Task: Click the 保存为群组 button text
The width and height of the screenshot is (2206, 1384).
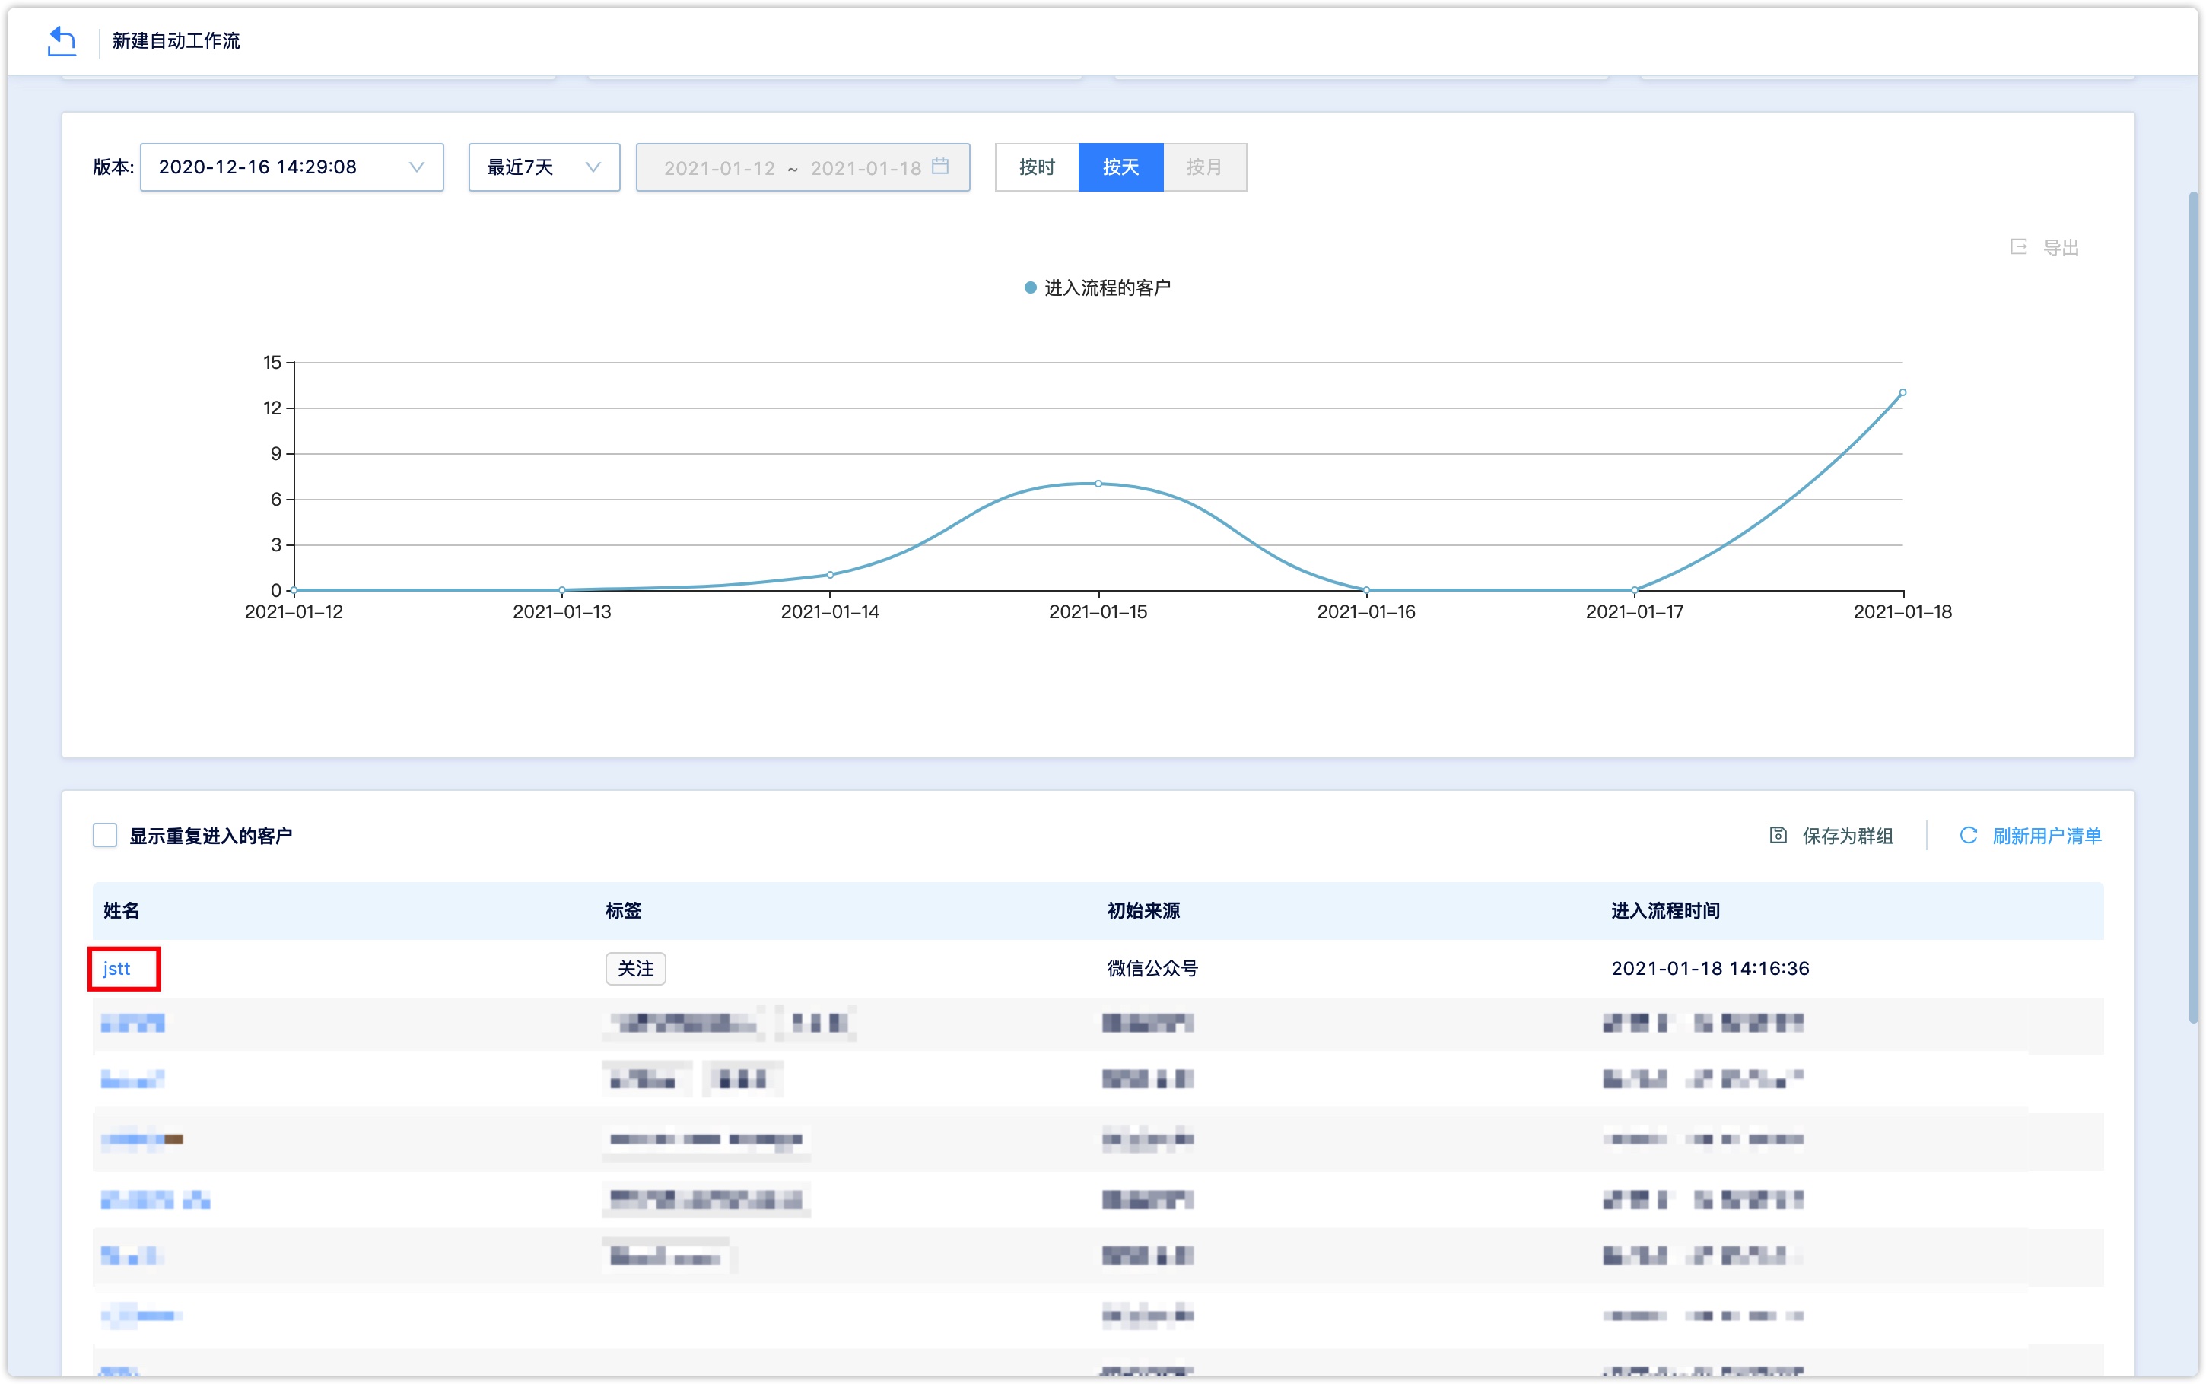Action: [x=1848, y=836]
